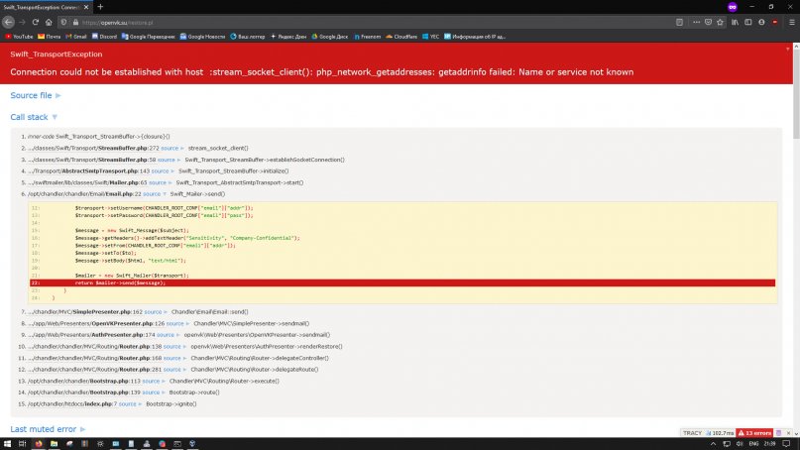Expand source for Mailer.php:65
Image resolution: width=800 pixels, height=450 pixels.
161,182
